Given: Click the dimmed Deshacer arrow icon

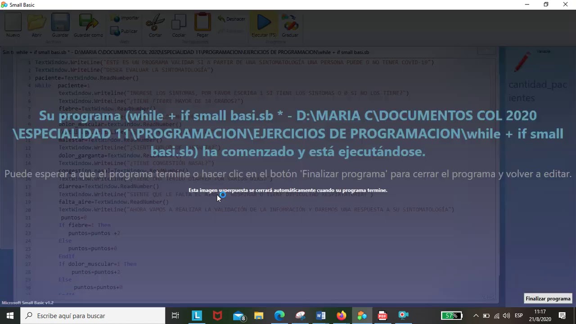Looking at the screenshot, I should tap(232, 19).
